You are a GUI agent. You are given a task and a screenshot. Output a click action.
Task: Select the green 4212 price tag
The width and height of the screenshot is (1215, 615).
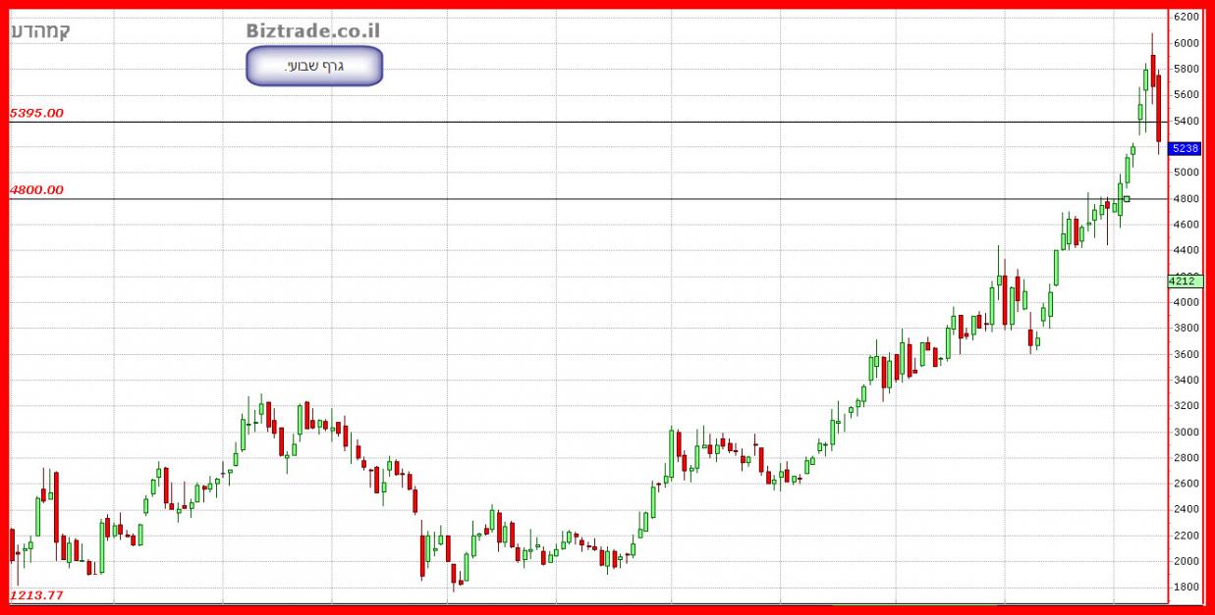point(1185,281)
